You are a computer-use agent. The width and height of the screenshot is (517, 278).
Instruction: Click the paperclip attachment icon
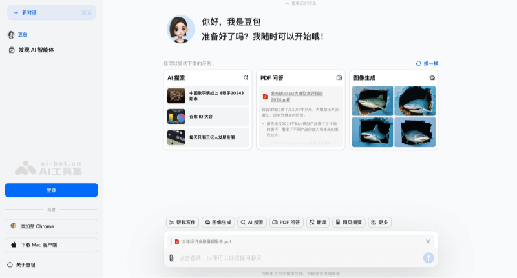tap(171, 258)
